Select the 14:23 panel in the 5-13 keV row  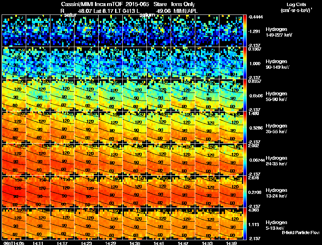(x=87, y=224)
